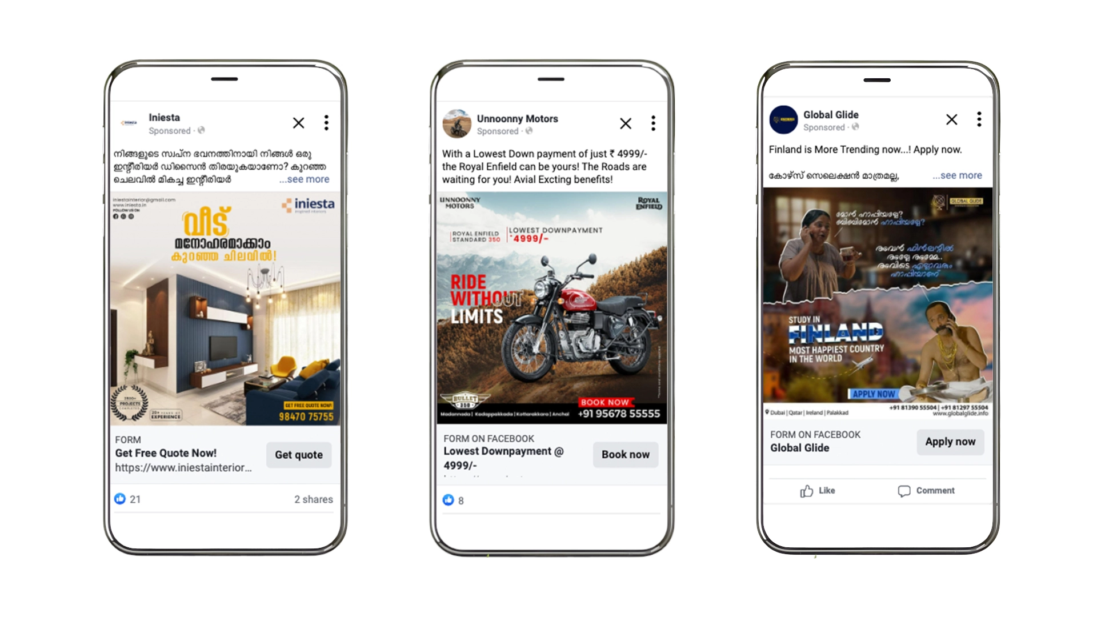Viewport: 1097px width, 617px height.
Task: Close the Global Glide sponsored ad
Action: pos(951,120)
